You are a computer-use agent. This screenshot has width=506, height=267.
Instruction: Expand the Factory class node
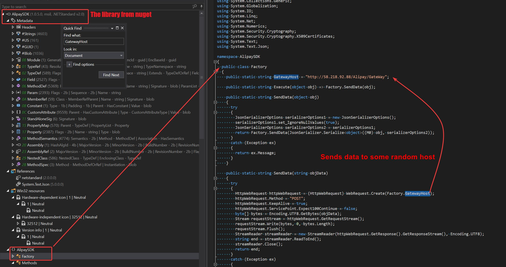13,256
